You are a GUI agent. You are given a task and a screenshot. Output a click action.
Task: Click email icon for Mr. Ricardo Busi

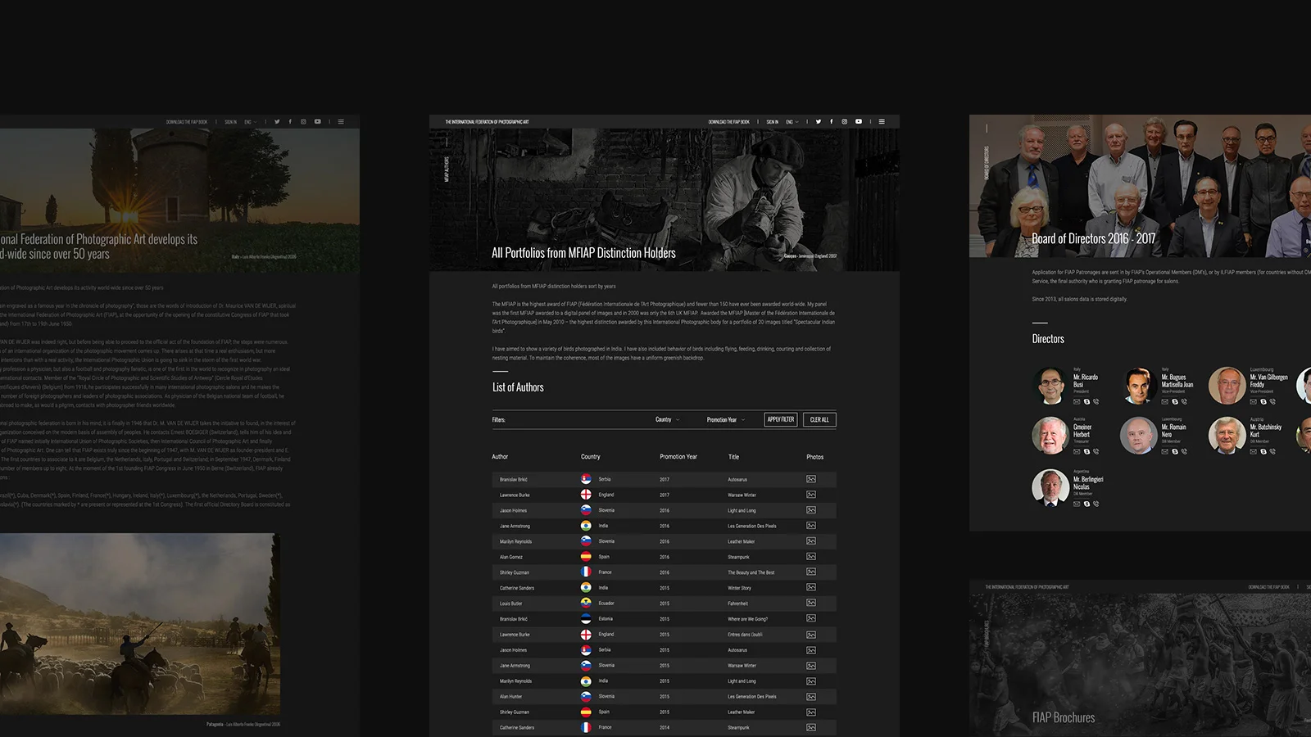click(1077, 402)
